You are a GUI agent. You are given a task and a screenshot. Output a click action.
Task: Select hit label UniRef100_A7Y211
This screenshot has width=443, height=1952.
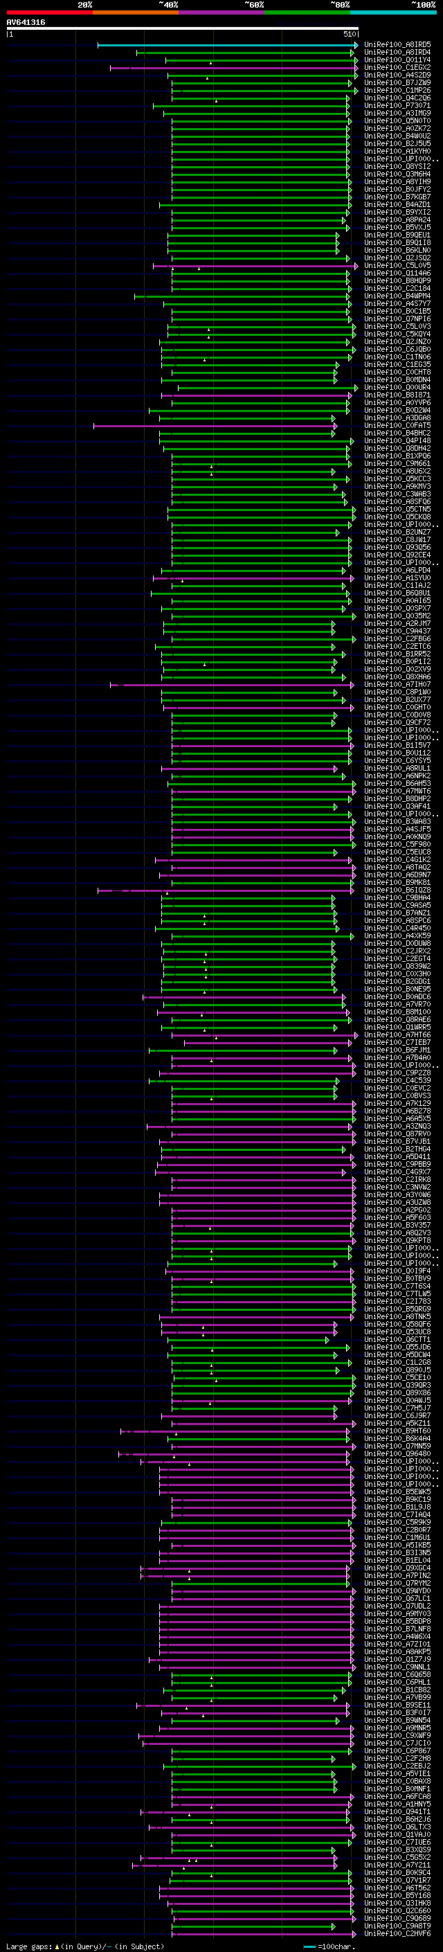click(x=397, y=1865)
